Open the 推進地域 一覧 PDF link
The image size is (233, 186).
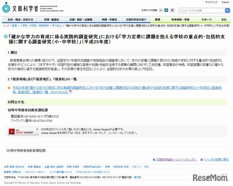click(x=117, y=90)
